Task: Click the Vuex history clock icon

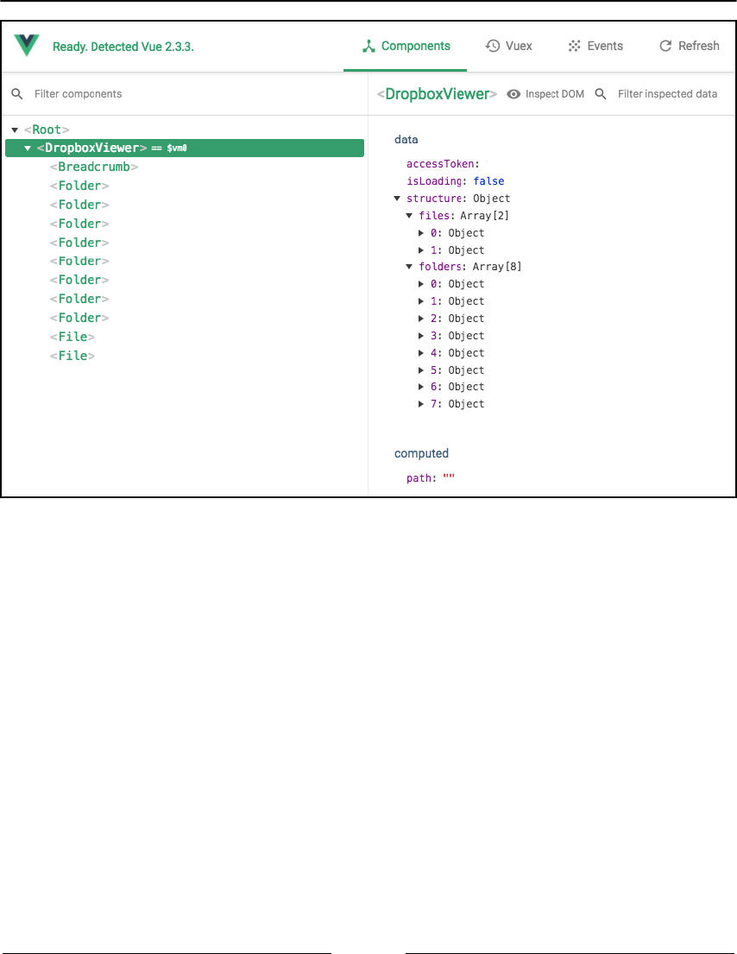Action: pos(493,47)
